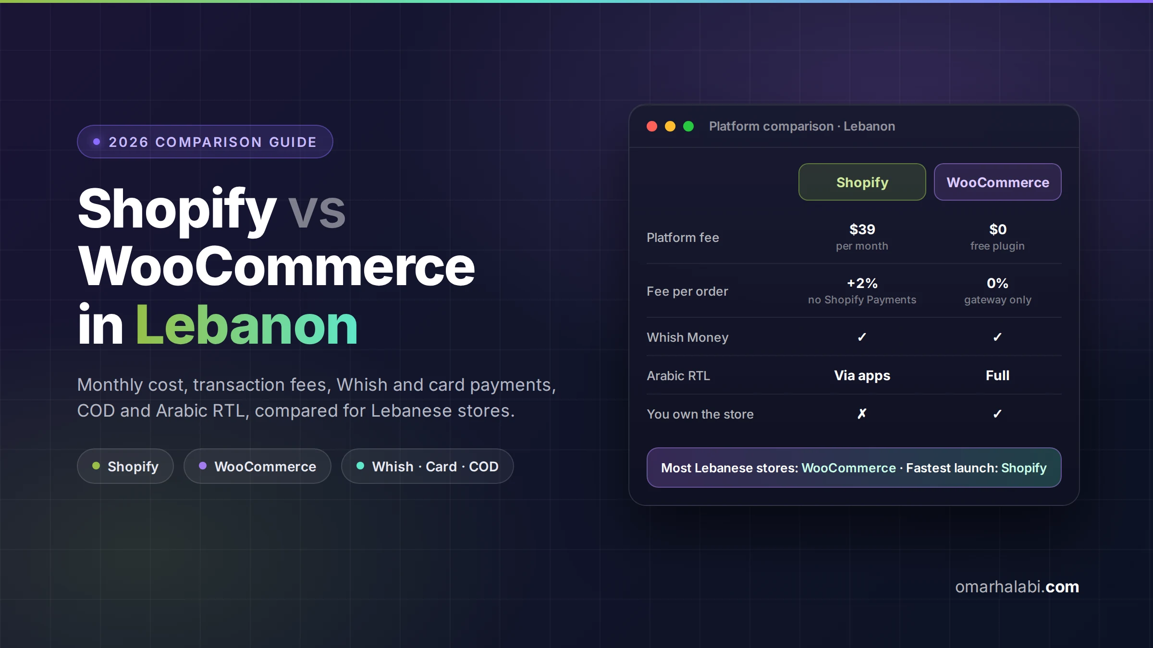Click the Shopify cross for You own the store

(x=862, y=414)
